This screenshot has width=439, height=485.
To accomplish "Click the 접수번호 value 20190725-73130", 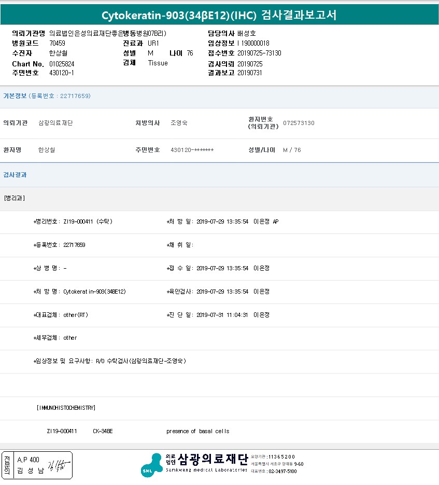I will tap(259, 53).
